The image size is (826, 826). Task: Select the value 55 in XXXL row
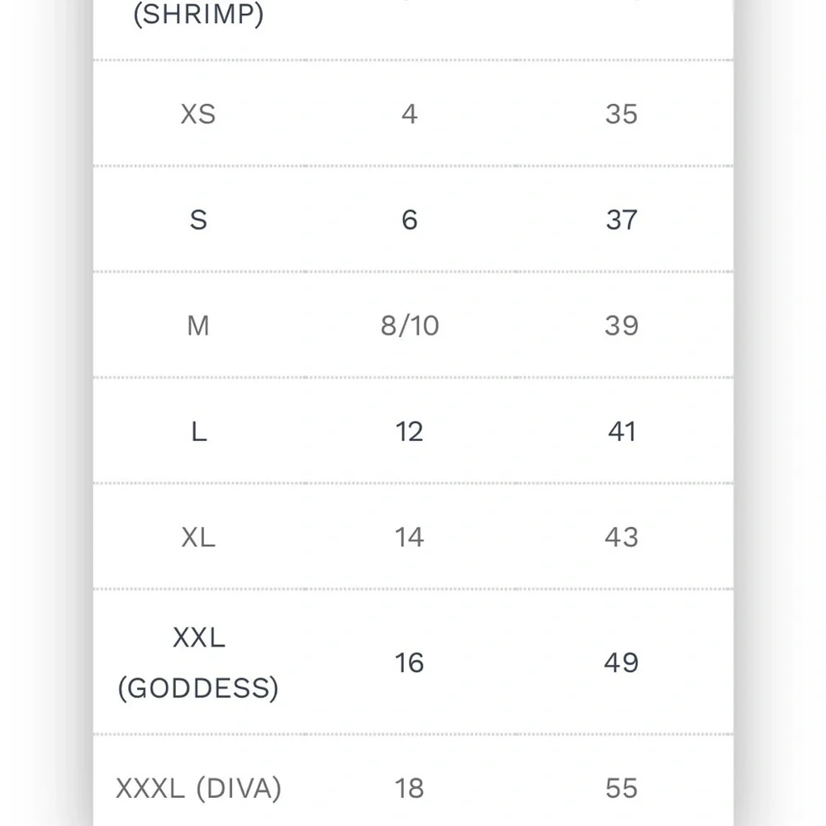621,788
